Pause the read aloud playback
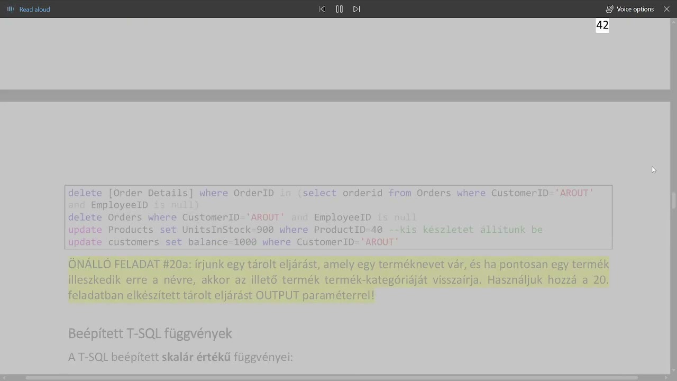 [340, 9]
